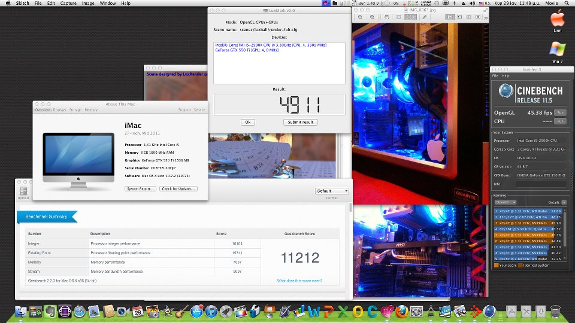Click Geekbench score '11212'

300,258
